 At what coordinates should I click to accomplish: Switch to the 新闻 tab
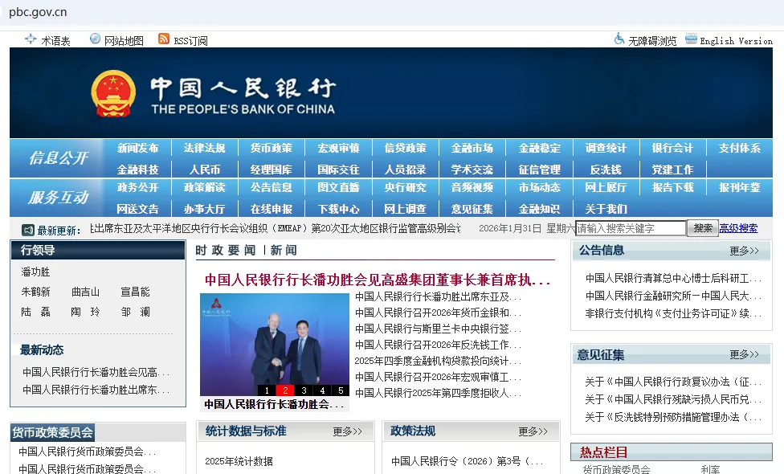pos(284,250)
